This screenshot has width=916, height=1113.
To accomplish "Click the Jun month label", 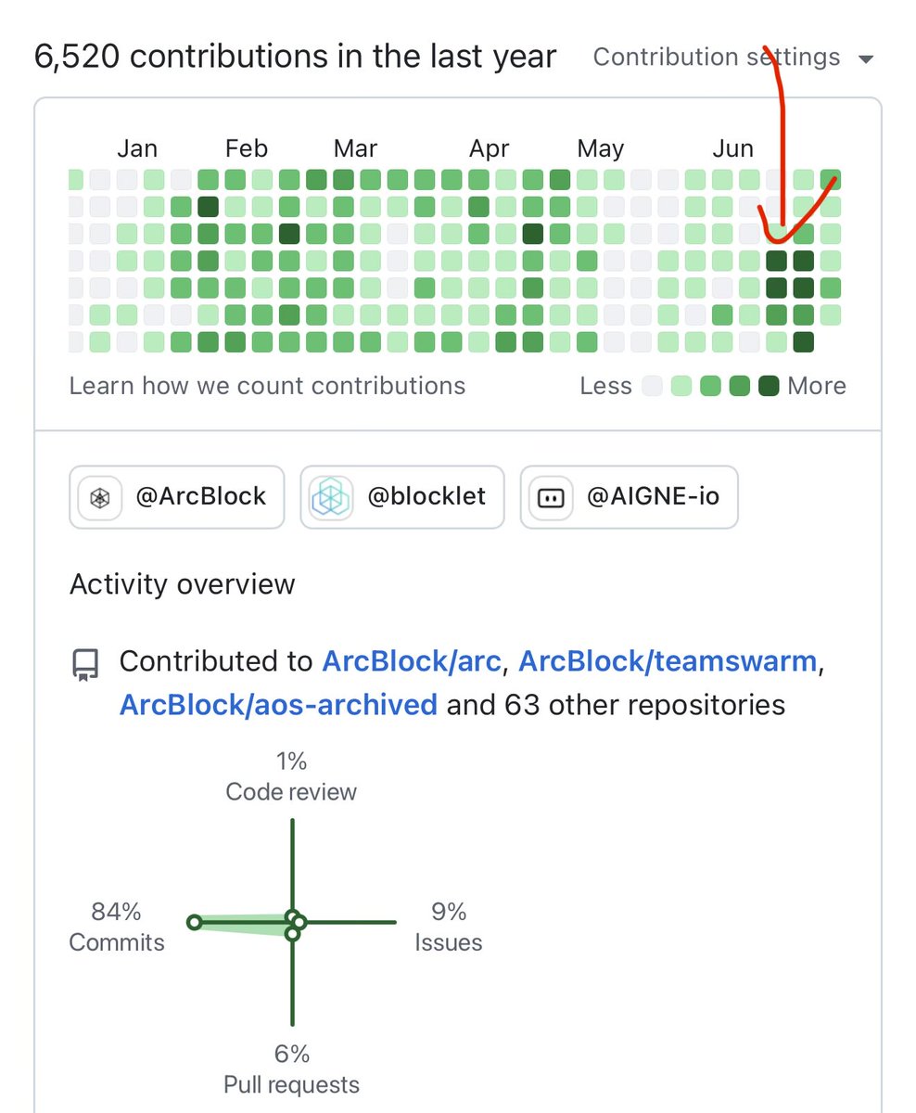I will [733, 148].
